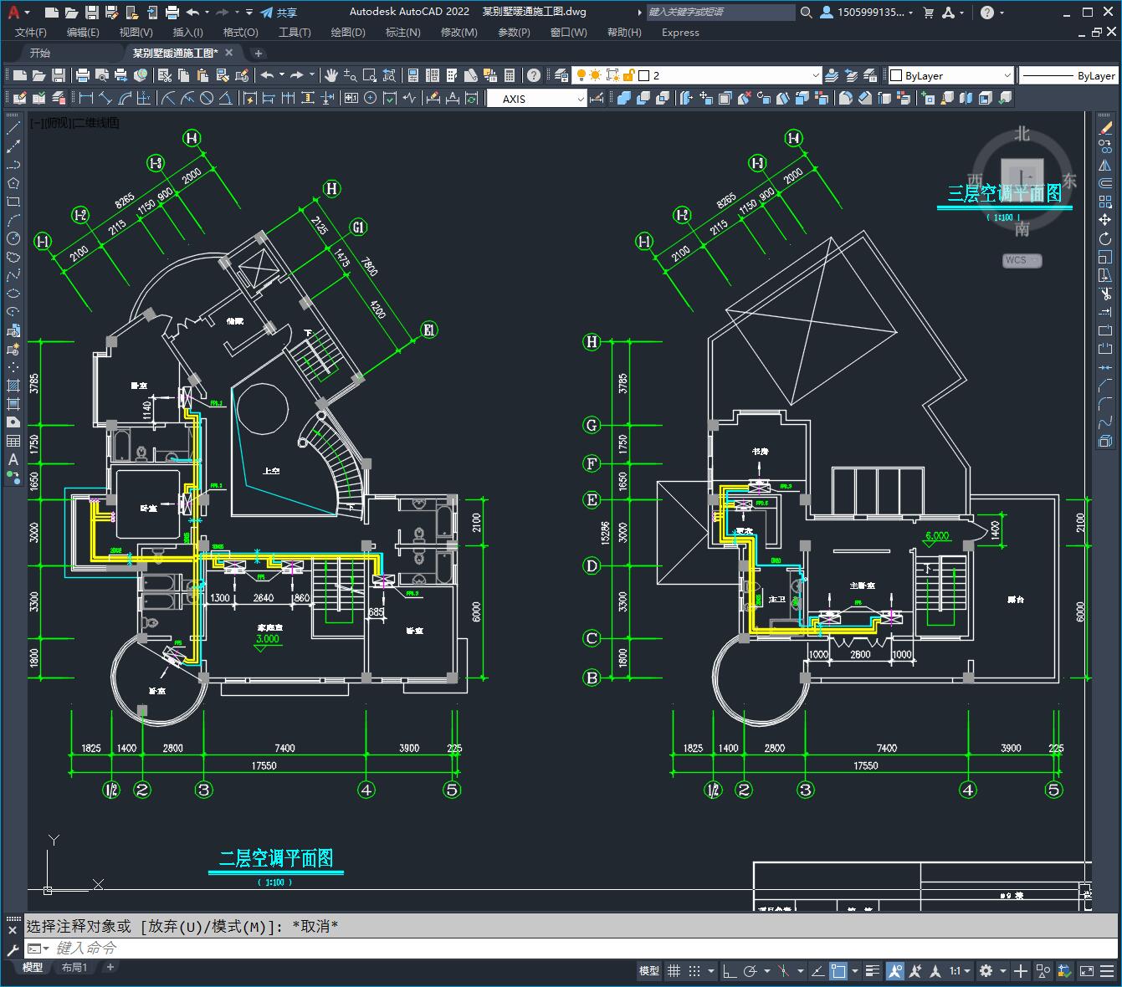Open the workspace switching gear
The width and height of the screenshot is (1122, 987).
[986, 971]
